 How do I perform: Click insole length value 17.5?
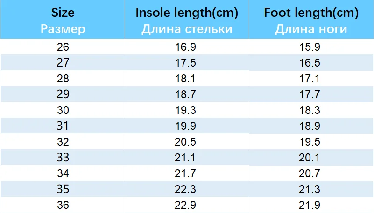(x=185, y=63)
